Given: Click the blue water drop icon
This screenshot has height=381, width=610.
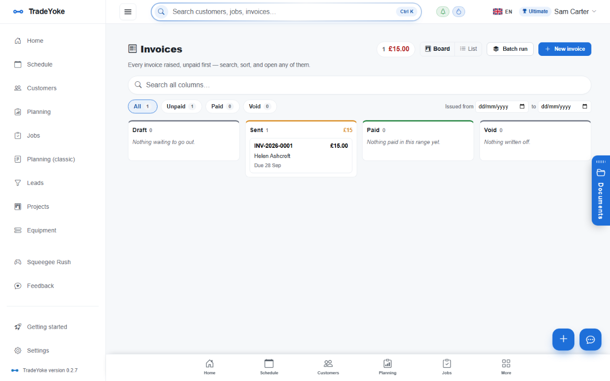Looking at the screenshot, I should click(x=459, y=12).
